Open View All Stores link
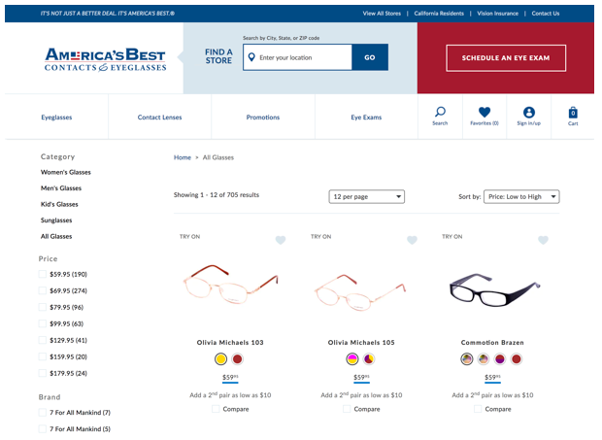The image size is (602, 440). tap(382, 14)
